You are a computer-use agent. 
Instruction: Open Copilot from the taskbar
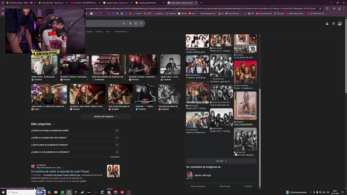[x=49, y=192]
